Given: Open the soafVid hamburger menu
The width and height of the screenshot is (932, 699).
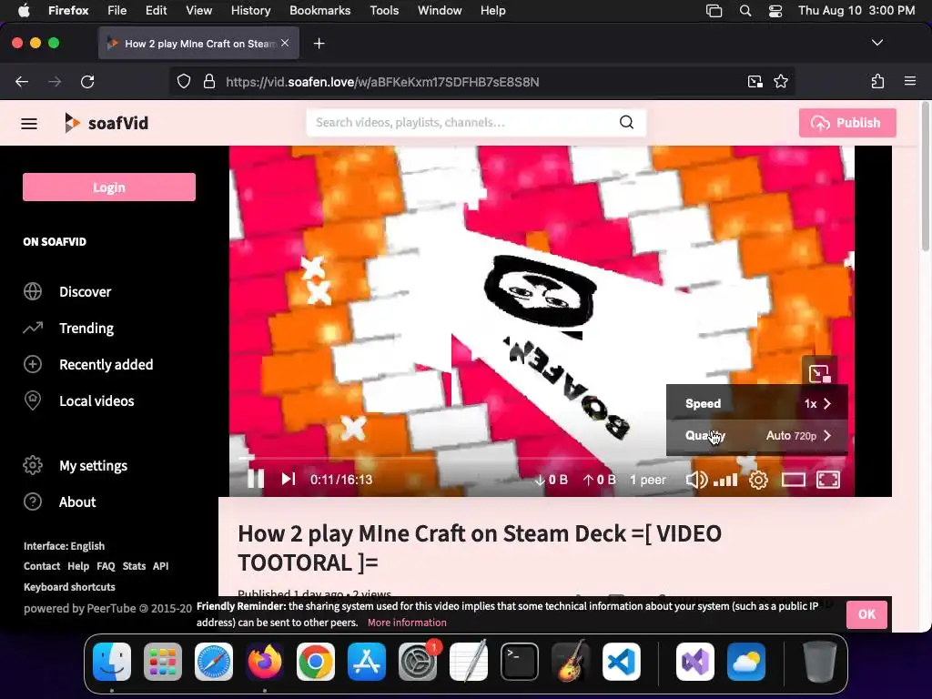Looking at the screenshot, I should [x=29, y=124].
